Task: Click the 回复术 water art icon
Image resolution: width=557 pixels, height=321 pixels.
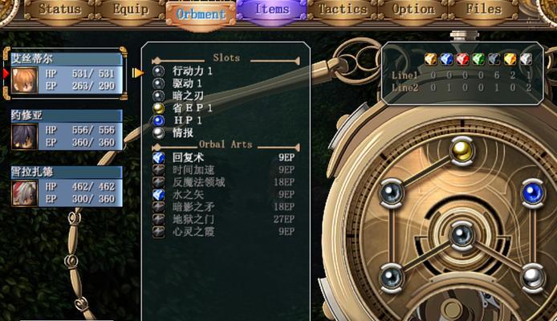Action: [158, 157]
